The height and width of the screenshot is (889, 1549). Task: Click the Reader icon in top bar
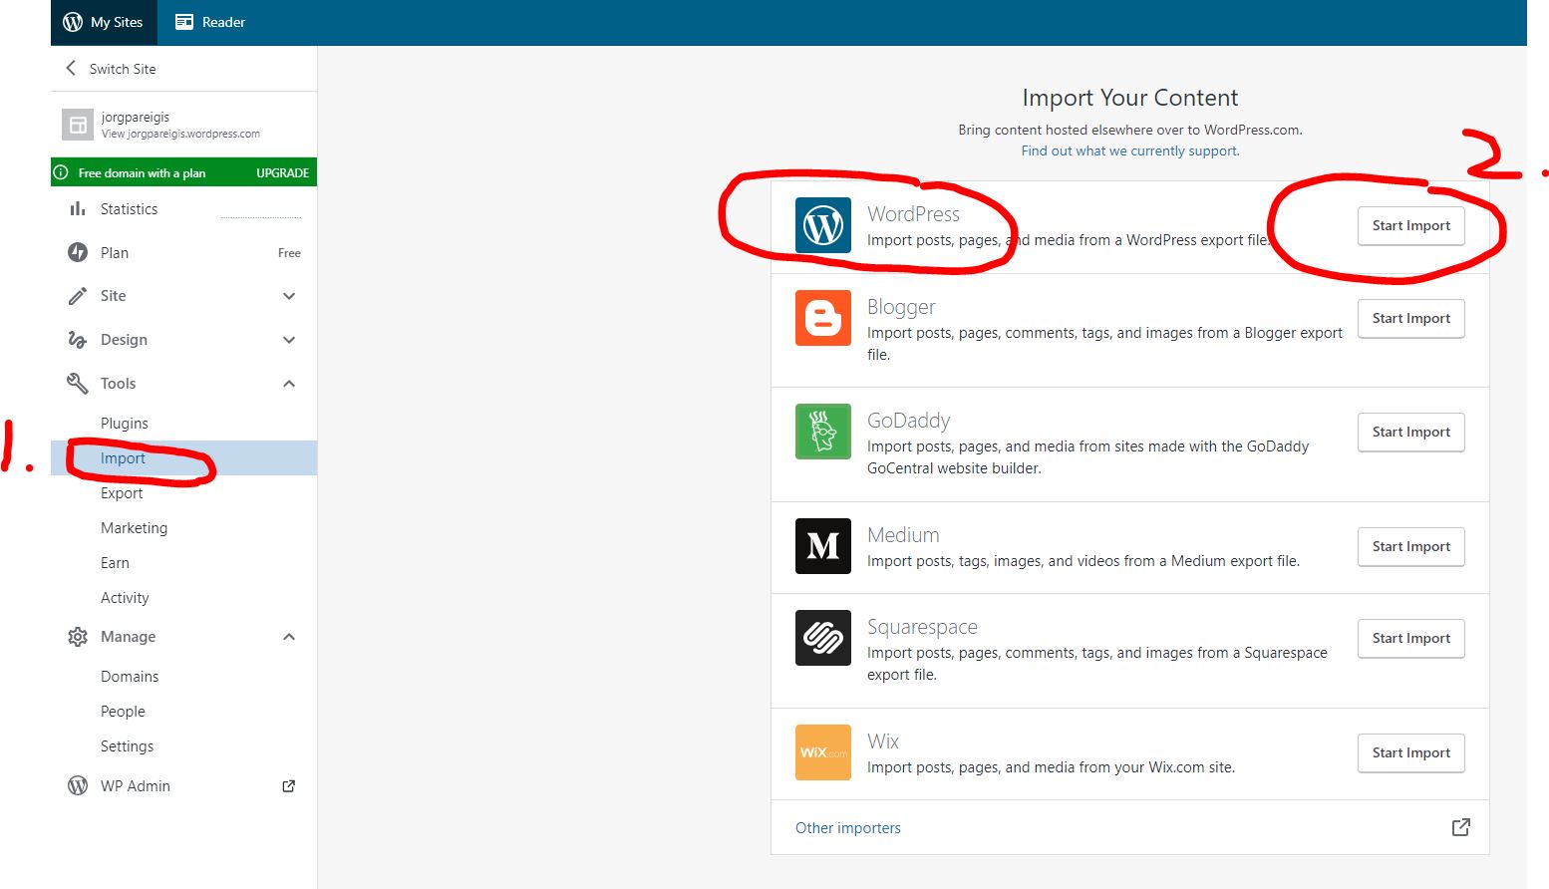pyautogui.click(x=184, y=22)
